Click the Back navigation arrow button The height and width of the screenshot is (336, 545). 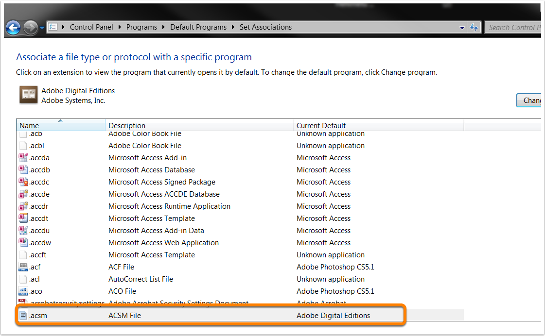[13, 27]
